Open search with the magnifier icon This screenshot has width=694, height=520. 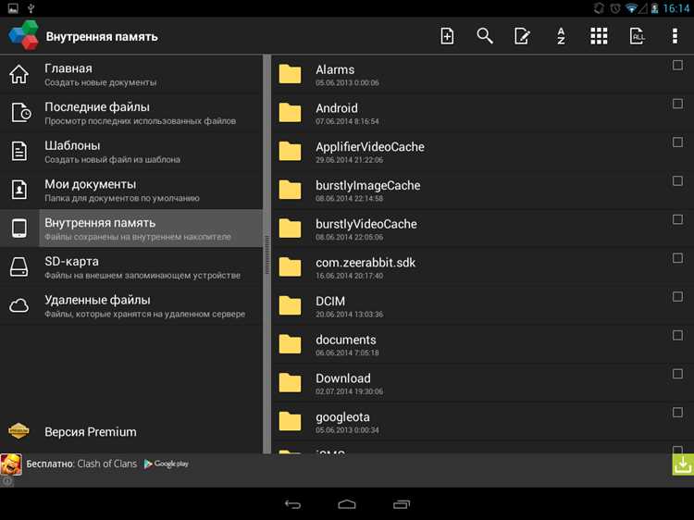tap(485, 36)
